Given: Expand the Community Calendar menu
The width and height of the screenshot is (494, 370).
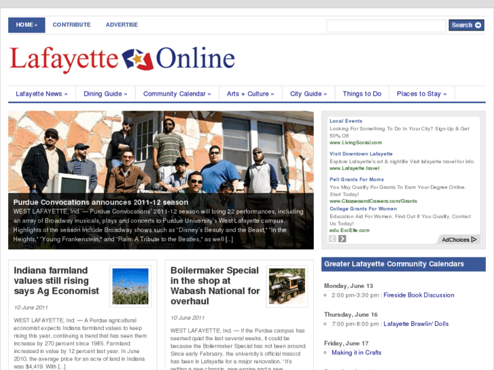Looking at the screenshot, I should (177, 94).
